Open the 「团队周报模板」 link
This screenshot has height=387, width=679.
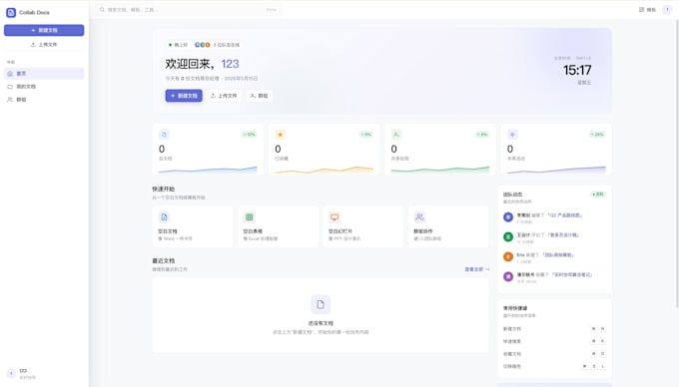[x=558, y=254]
